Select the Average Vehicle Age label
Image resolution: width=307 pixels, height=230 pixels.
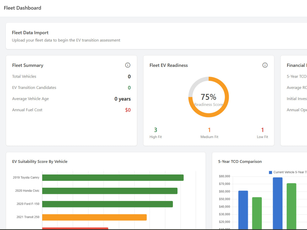click(x=30, y=99)
